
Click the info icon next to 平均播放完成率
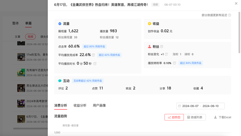click(x=93, y=55)
